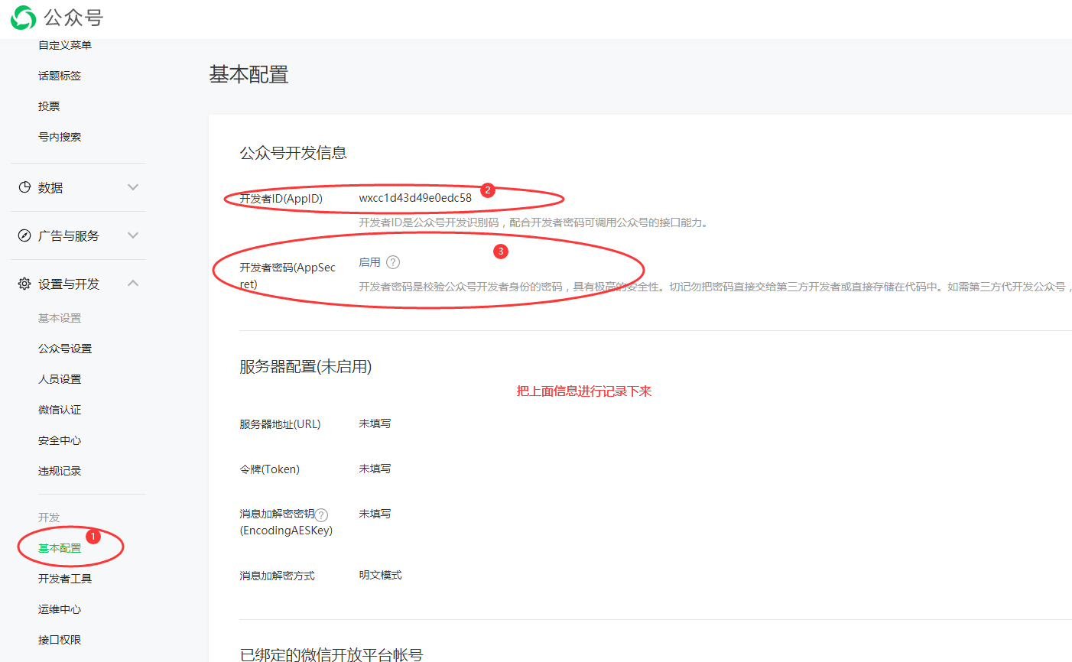Click the 消息加解密密钥 label text
This screenshot has height=662, width=1072.
(x=277, y=514)
